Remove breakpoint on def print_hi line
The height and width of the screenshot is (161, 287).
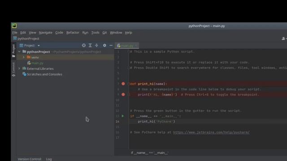[x=123, y=84]
